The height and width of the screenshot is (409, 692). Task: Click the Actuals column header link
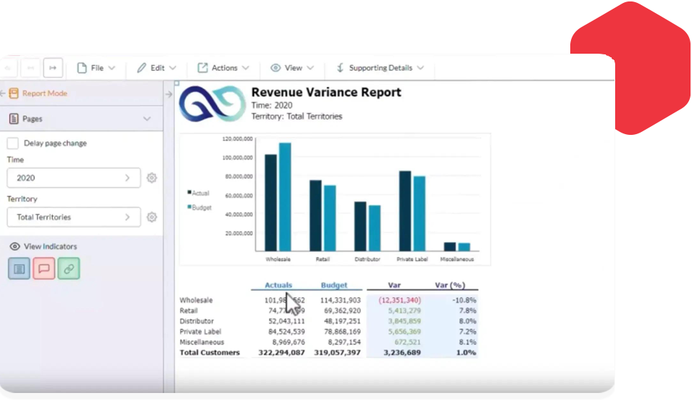(278, 285)
